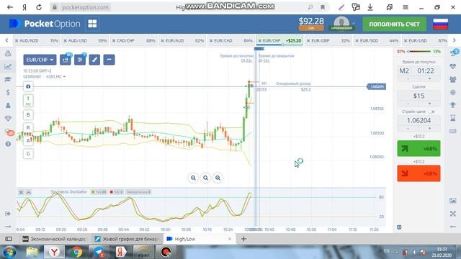Click the A quick button on chart
This screenshot has height=259, width=461.
(28, 141)
